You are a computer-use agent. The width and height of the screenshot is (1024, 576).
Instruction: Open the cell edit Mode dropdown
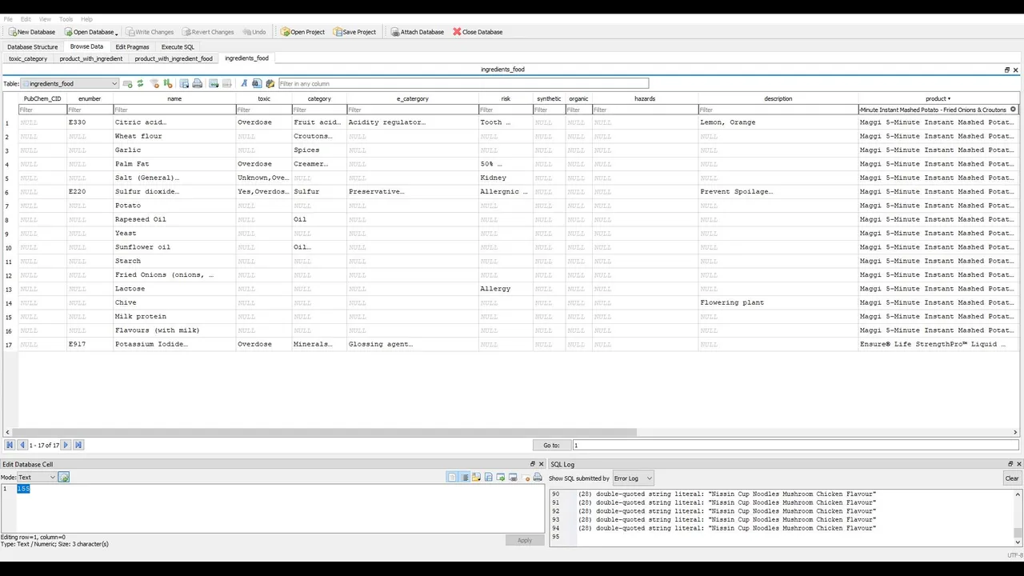37,477
